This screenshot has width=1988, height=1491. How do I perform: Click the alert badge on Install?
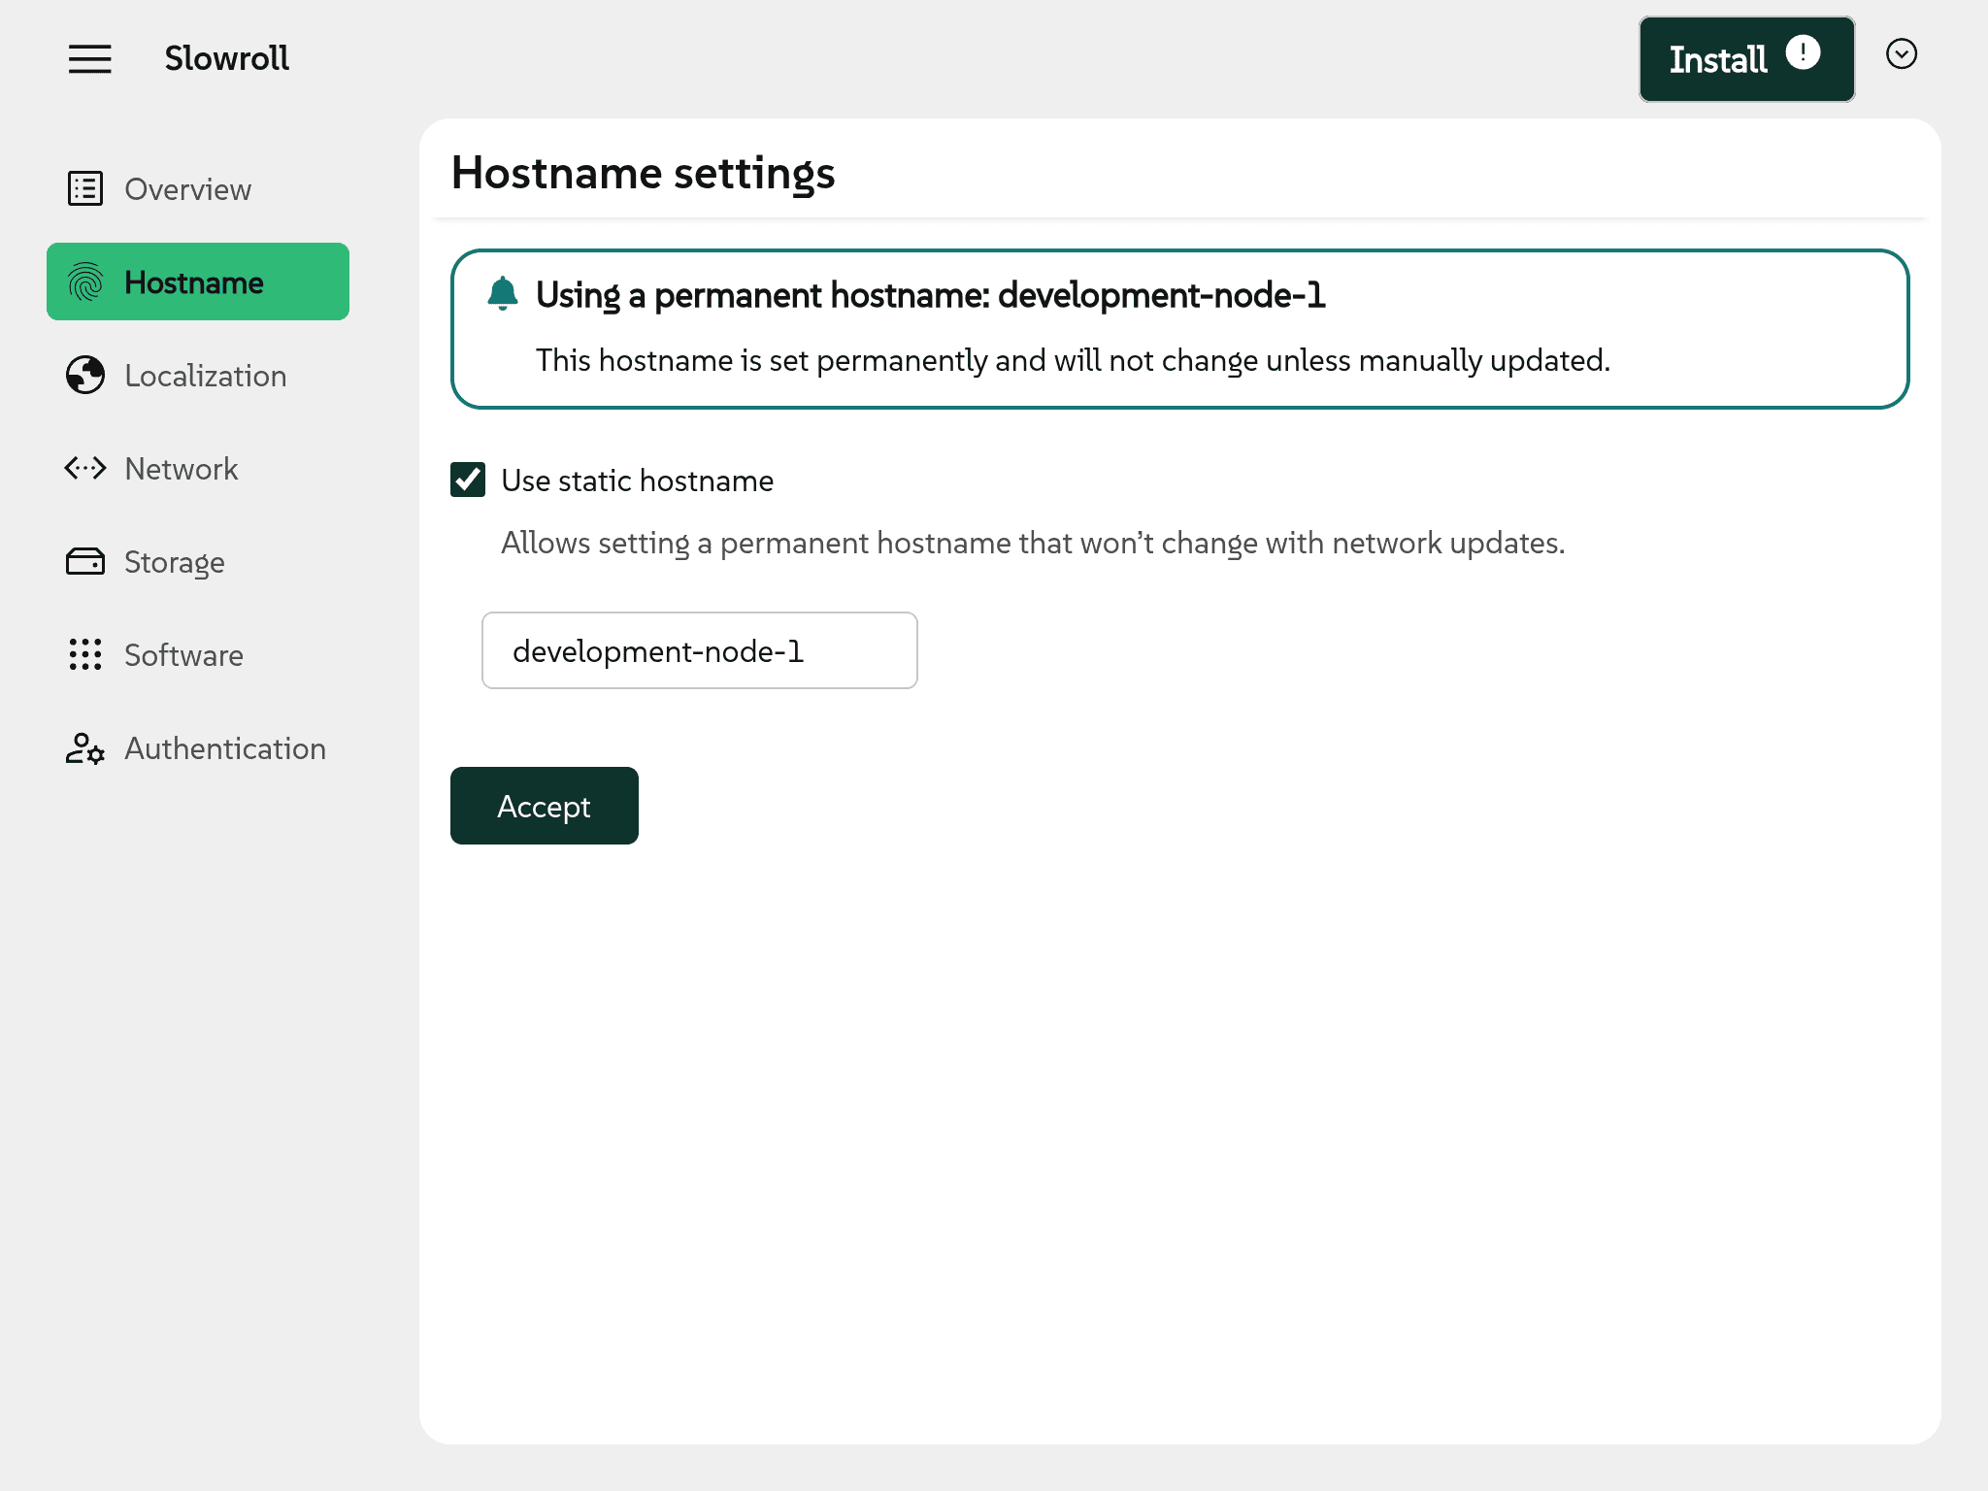click(x=1803, y=54)
